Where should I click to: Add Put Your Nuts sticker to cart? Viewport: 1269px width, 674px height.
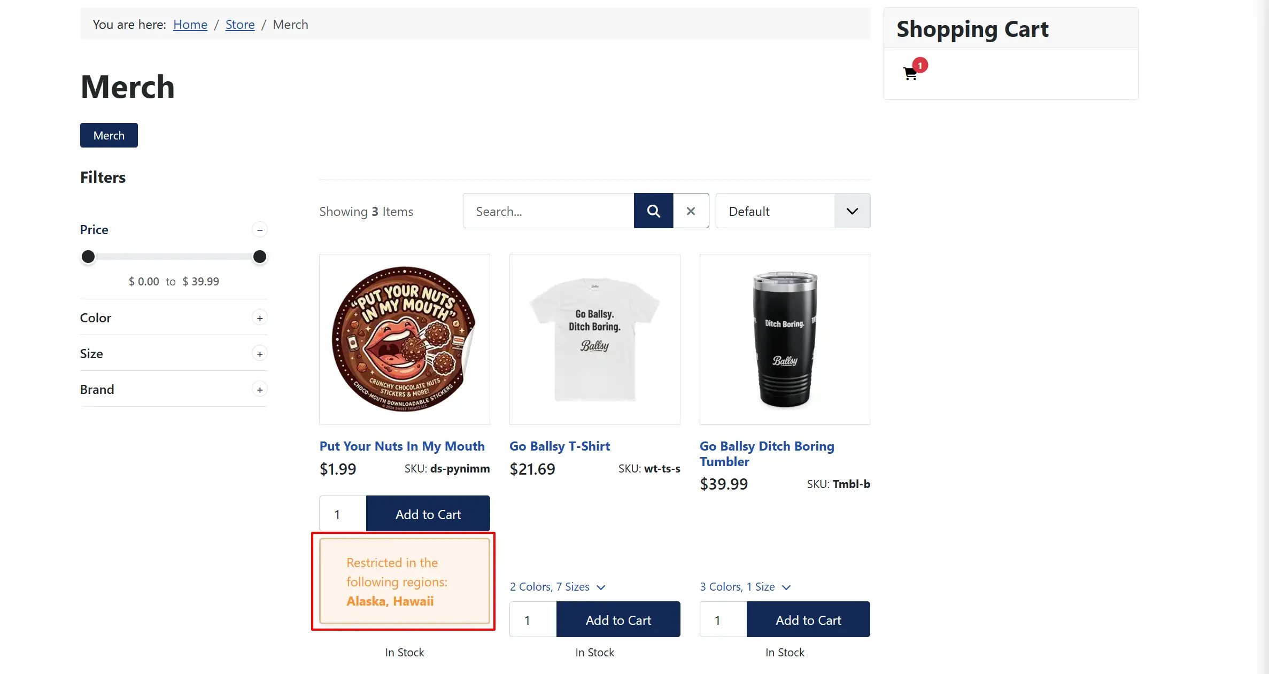[x=428, y=514]
